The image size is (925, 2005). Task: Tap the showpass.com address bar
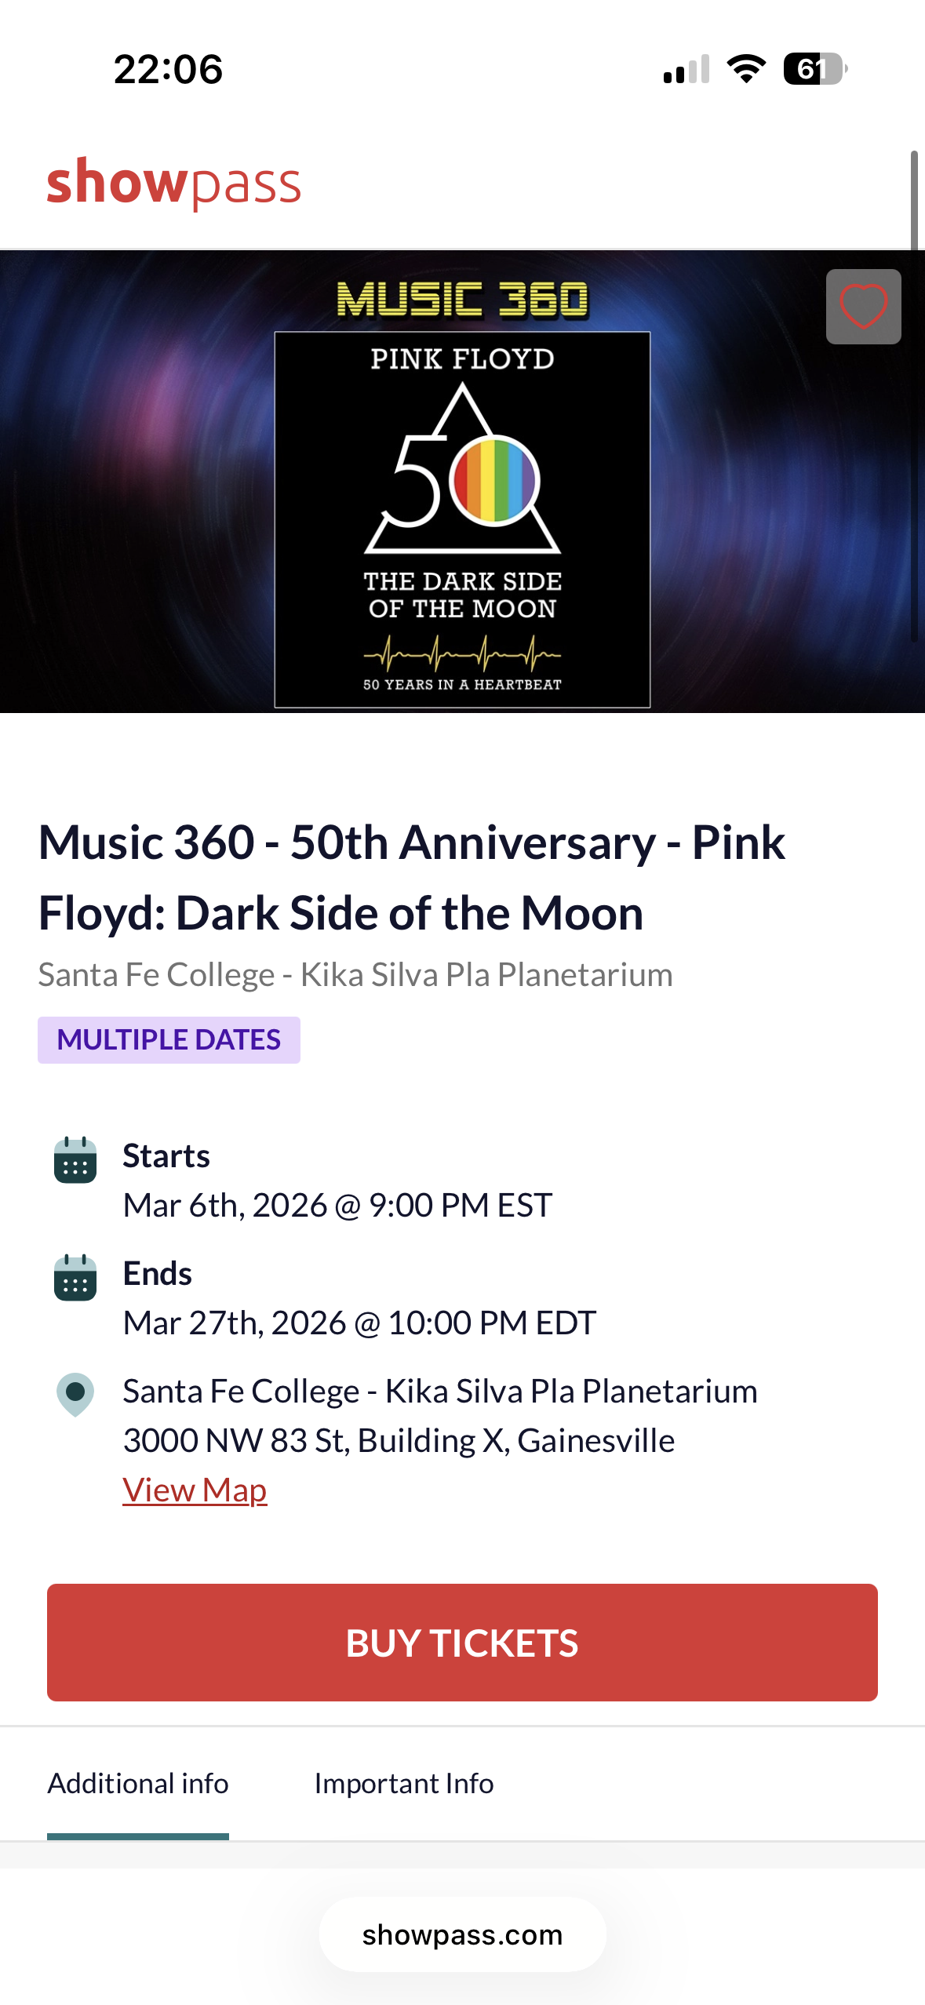[462, 1934]
